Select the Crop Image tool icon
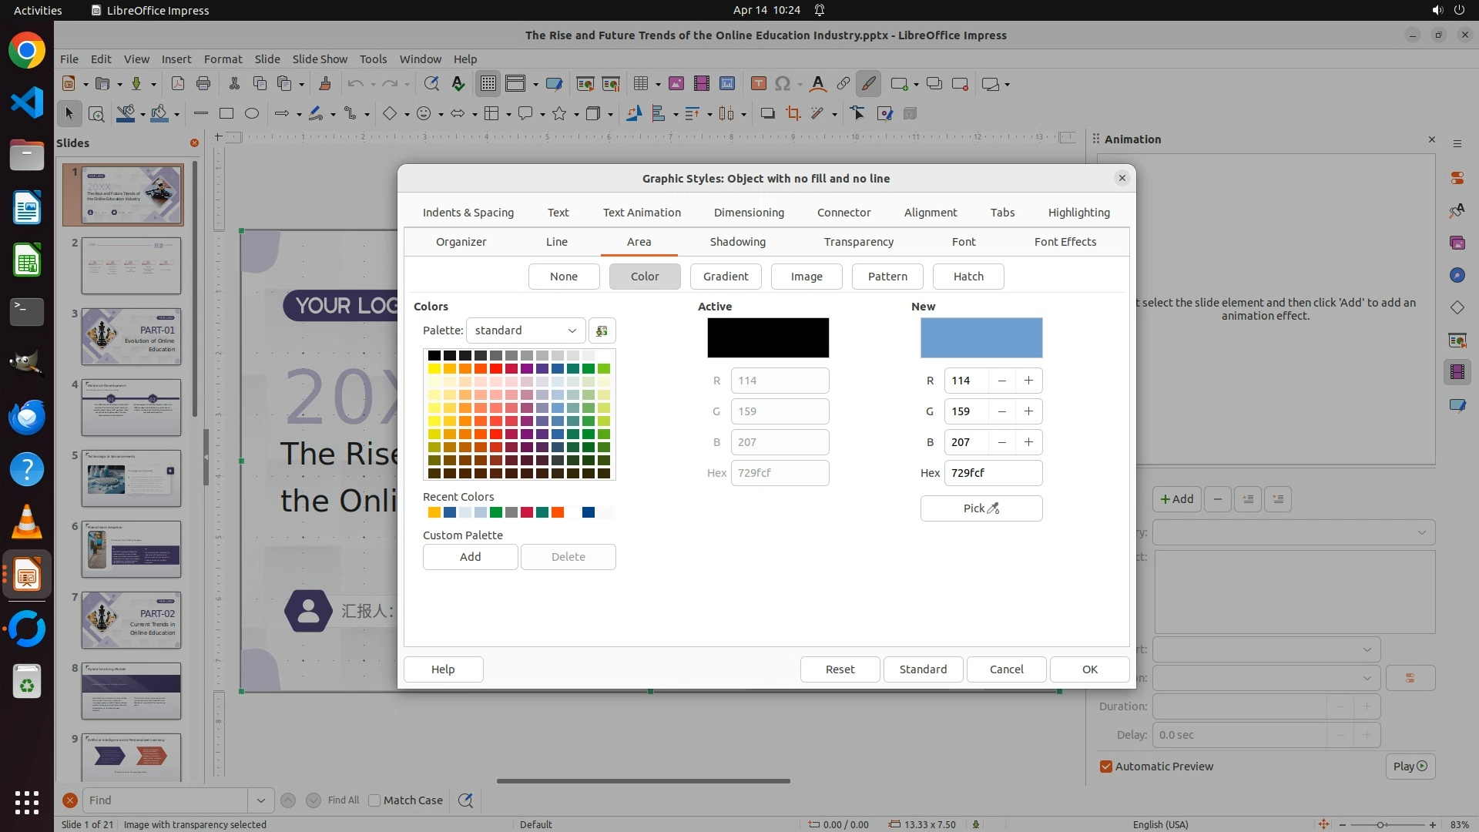The width and height of the screenshot is (1479, 832). [793, 114]
